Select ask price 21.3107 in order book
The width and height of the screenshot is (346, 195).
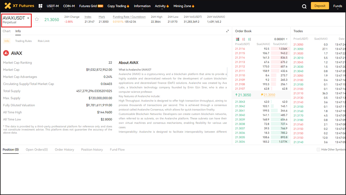(x=240, y=89)
